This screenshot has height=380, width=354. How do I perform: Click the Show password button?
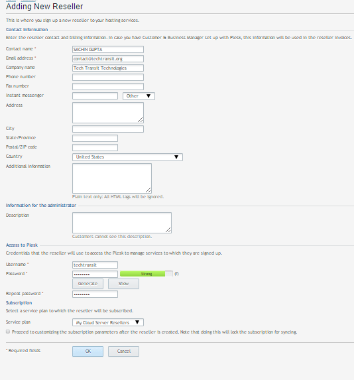coord(123,284)
